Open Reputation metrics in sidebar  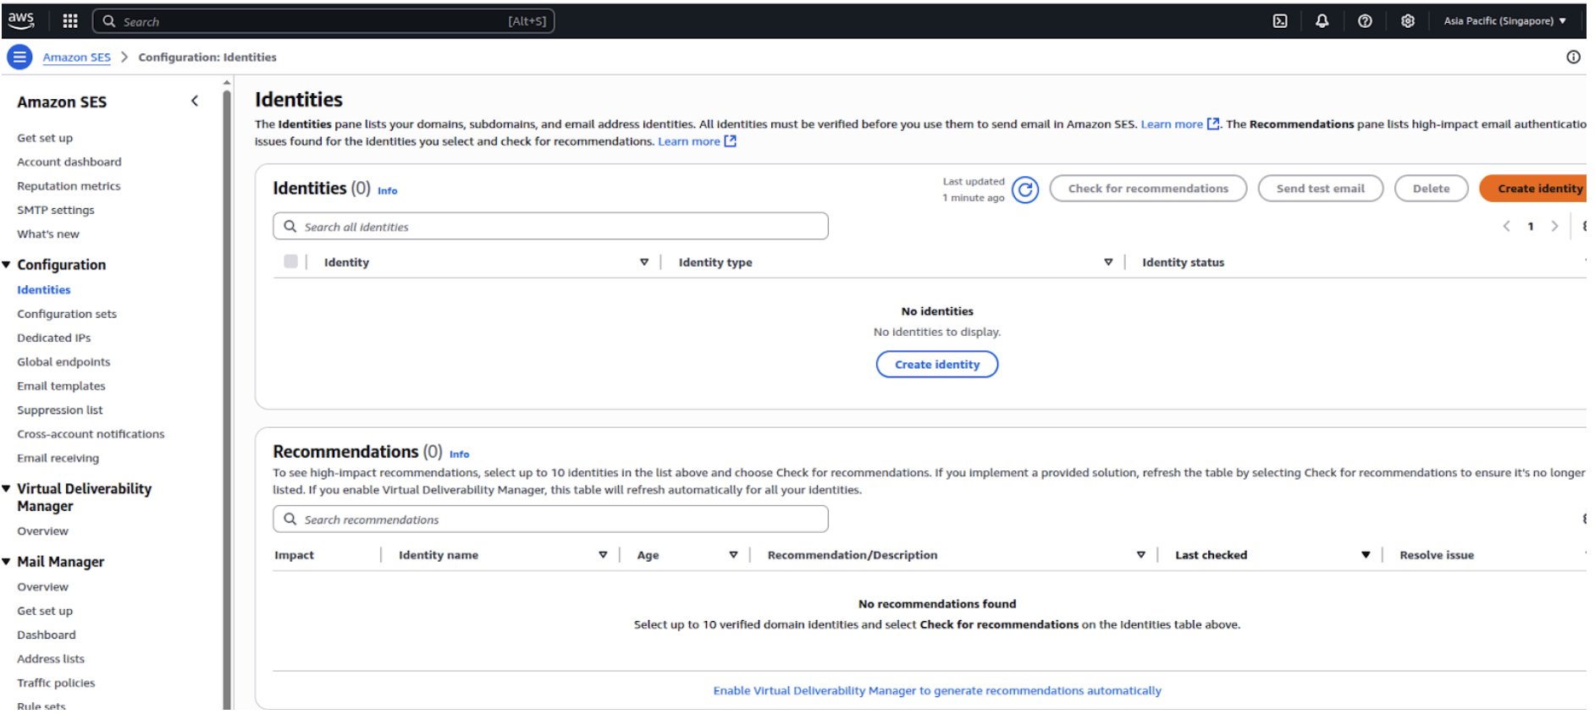click(69, 186)
